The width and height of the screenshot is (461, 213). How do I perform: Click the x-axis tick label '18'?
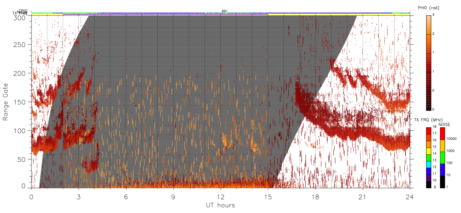point(315,196)
